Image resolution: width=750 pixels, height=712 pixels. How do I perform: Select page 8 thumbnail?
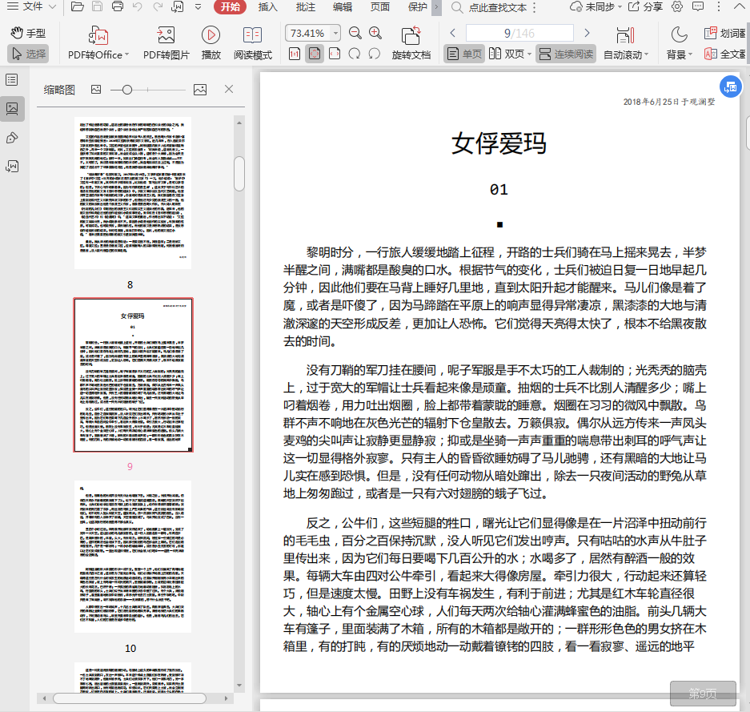click(x=133, y=193)
